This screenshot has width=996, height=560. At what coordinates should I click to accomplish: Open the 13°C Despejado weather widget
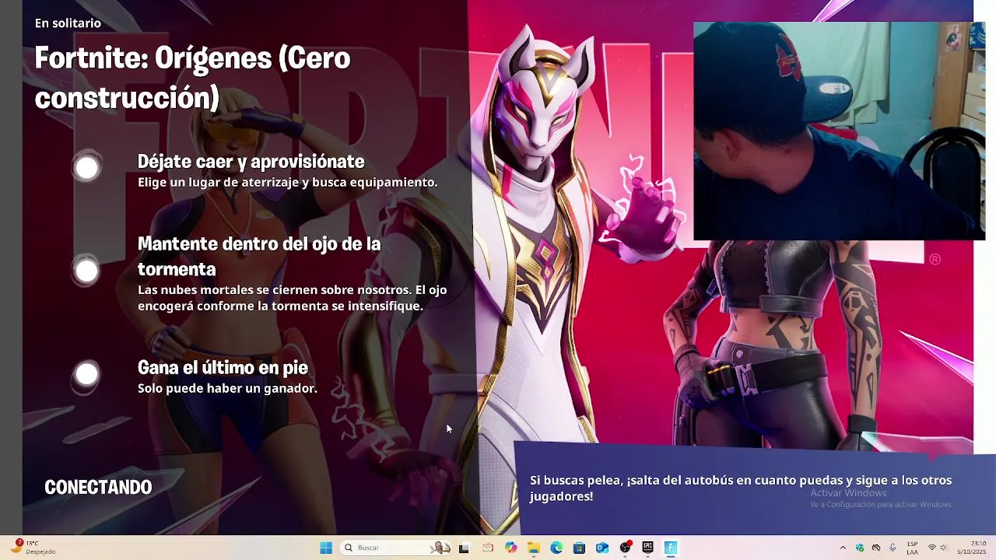click(x=34, y=547)
